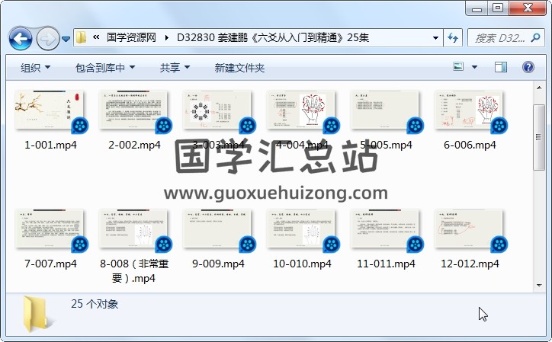Click the file name 2-002.mp4

click(x=134, y=145)
